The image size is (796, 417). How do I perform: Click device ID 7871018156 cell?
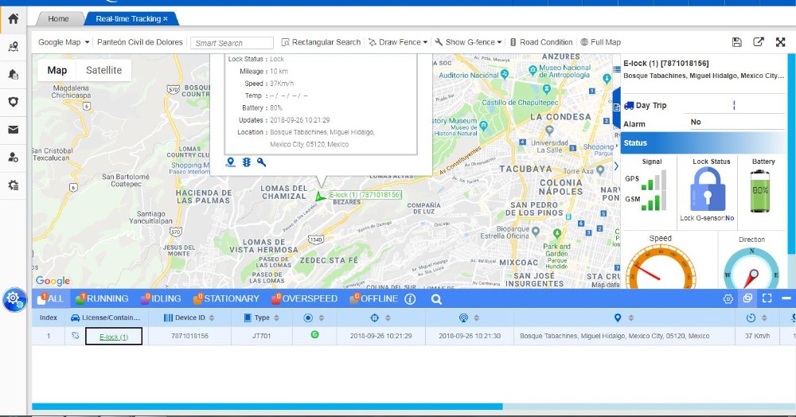tap(189, 336)
